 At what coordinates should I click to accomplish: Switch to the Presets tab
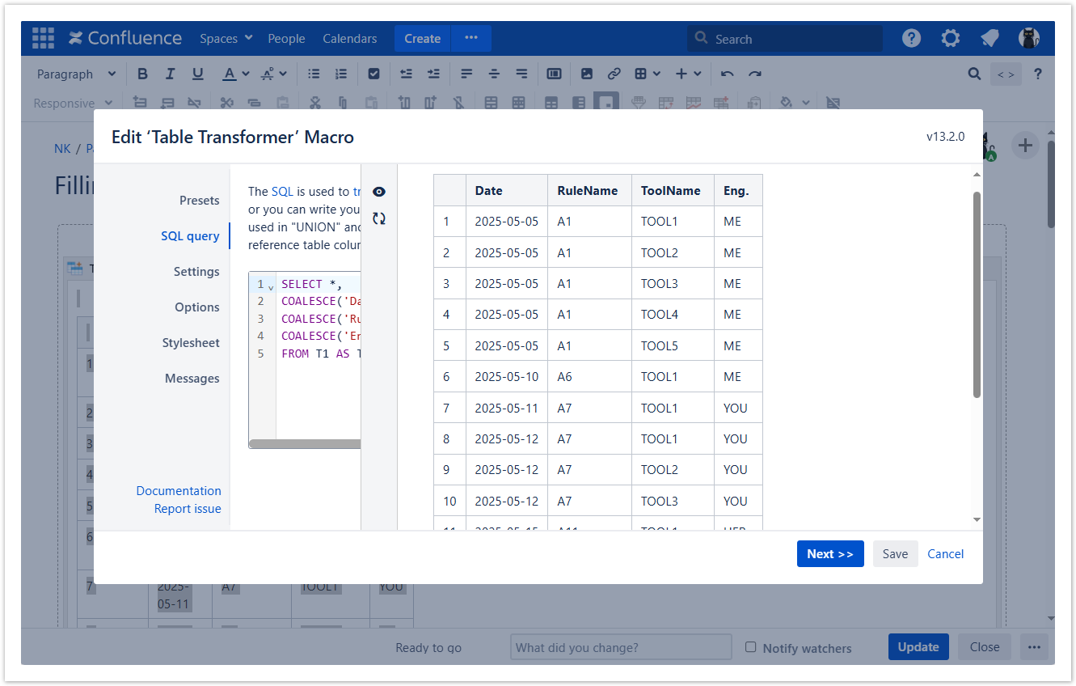pos(199,200)
